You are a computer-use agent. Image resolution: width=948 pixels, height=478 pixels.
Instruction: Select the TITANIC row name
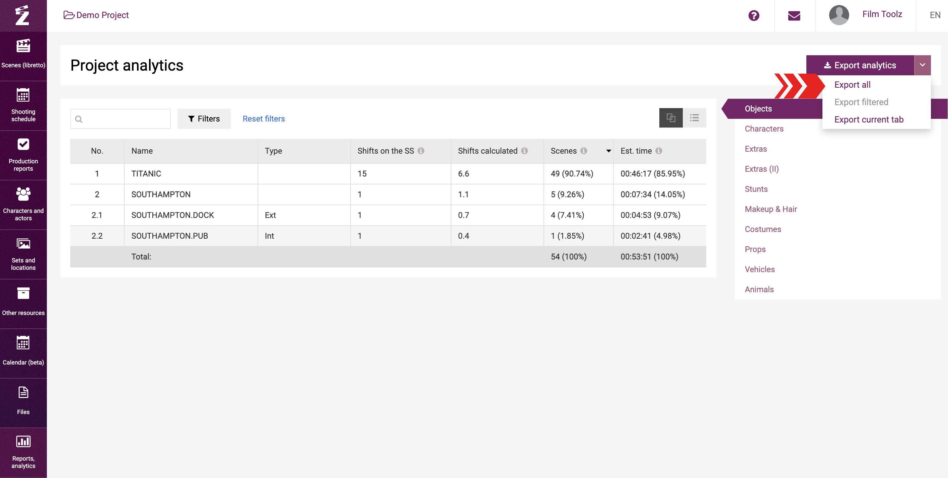click(146, 174)
